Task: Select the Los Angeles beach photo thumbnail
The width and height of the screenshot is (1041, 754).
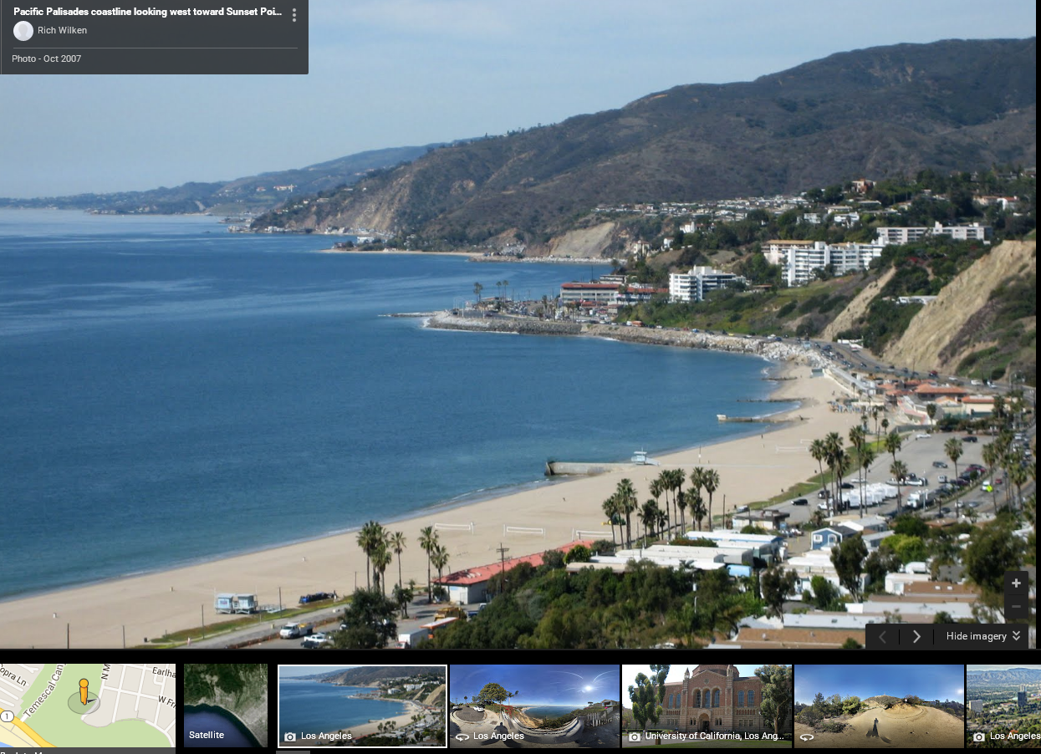Action: click(362, 706)
